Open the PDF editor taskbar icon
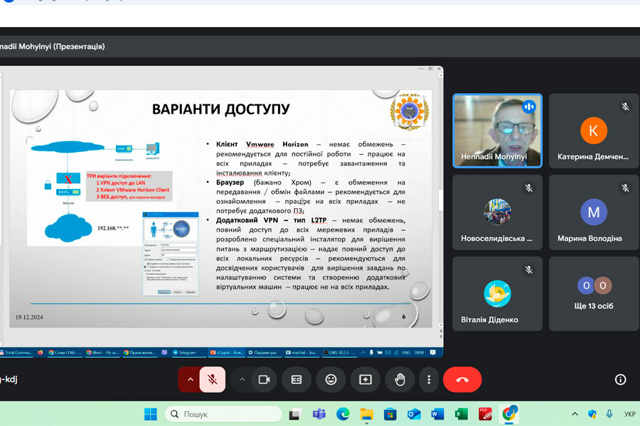The width and height of the screenshot is (640, 426). (x=485, y=414)
